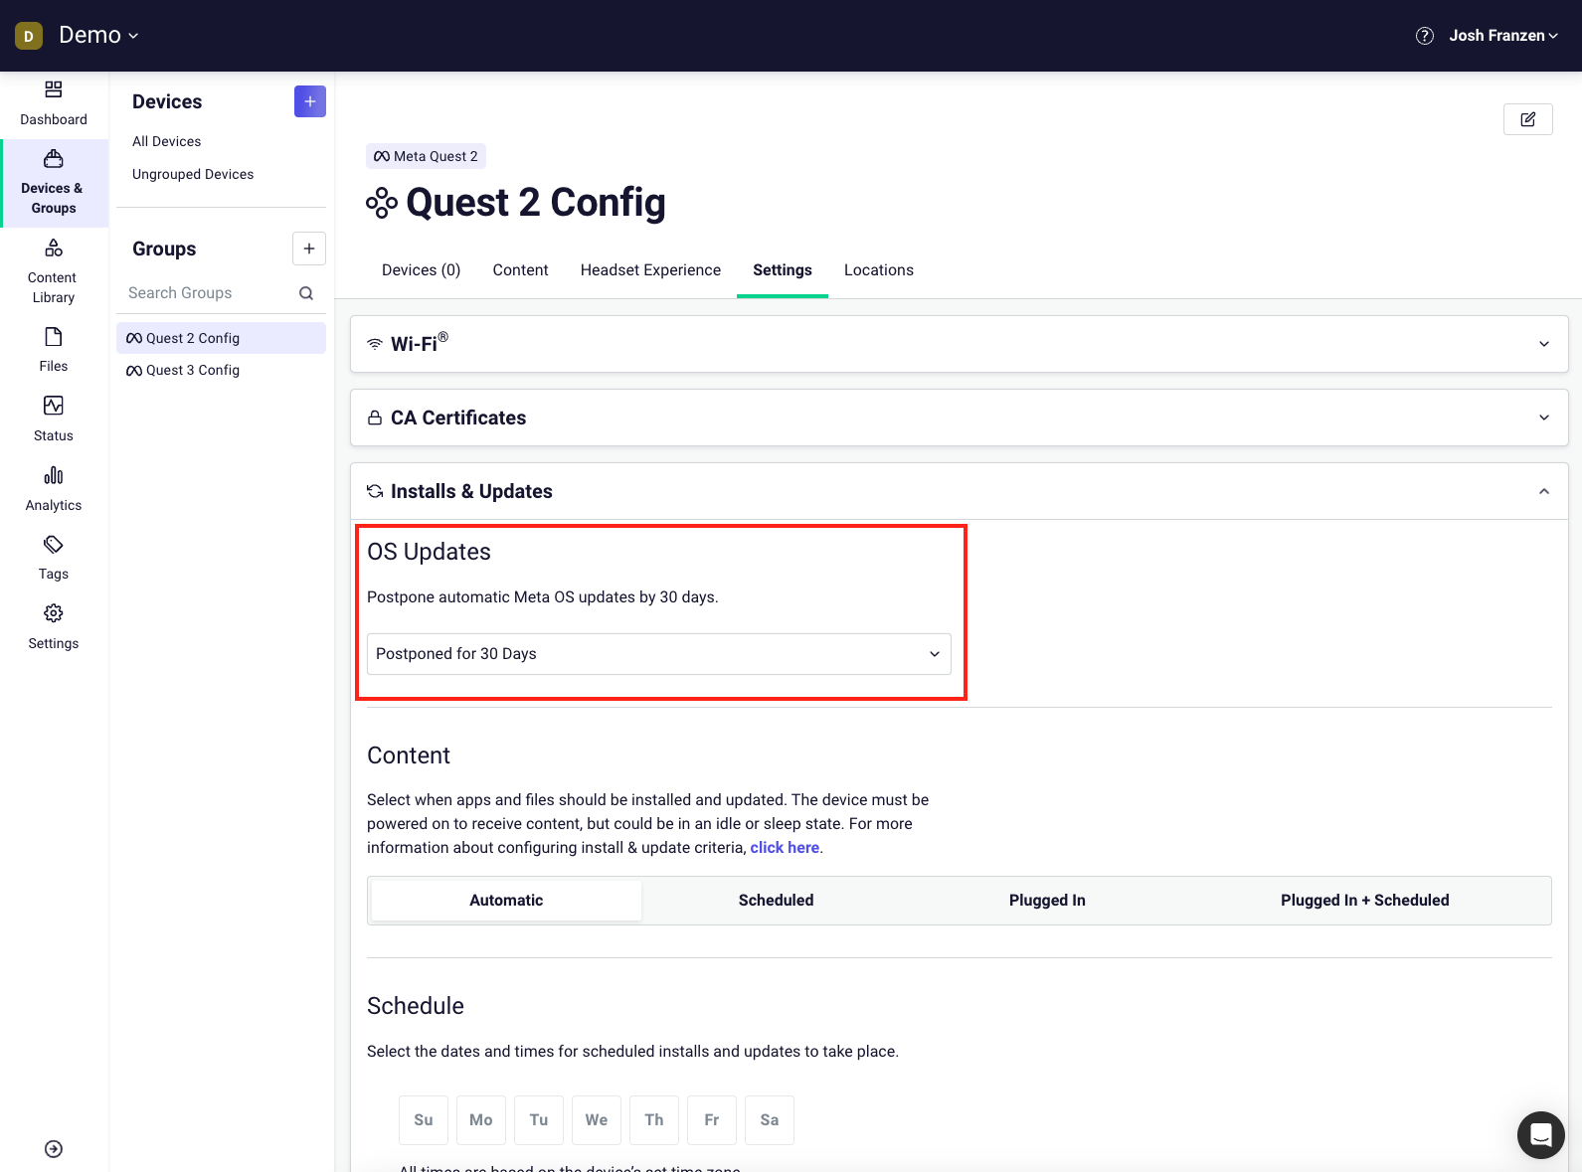Switch to the Content tab
The width and height of the screenshot is (1582, 1172).
click(521, 270)
